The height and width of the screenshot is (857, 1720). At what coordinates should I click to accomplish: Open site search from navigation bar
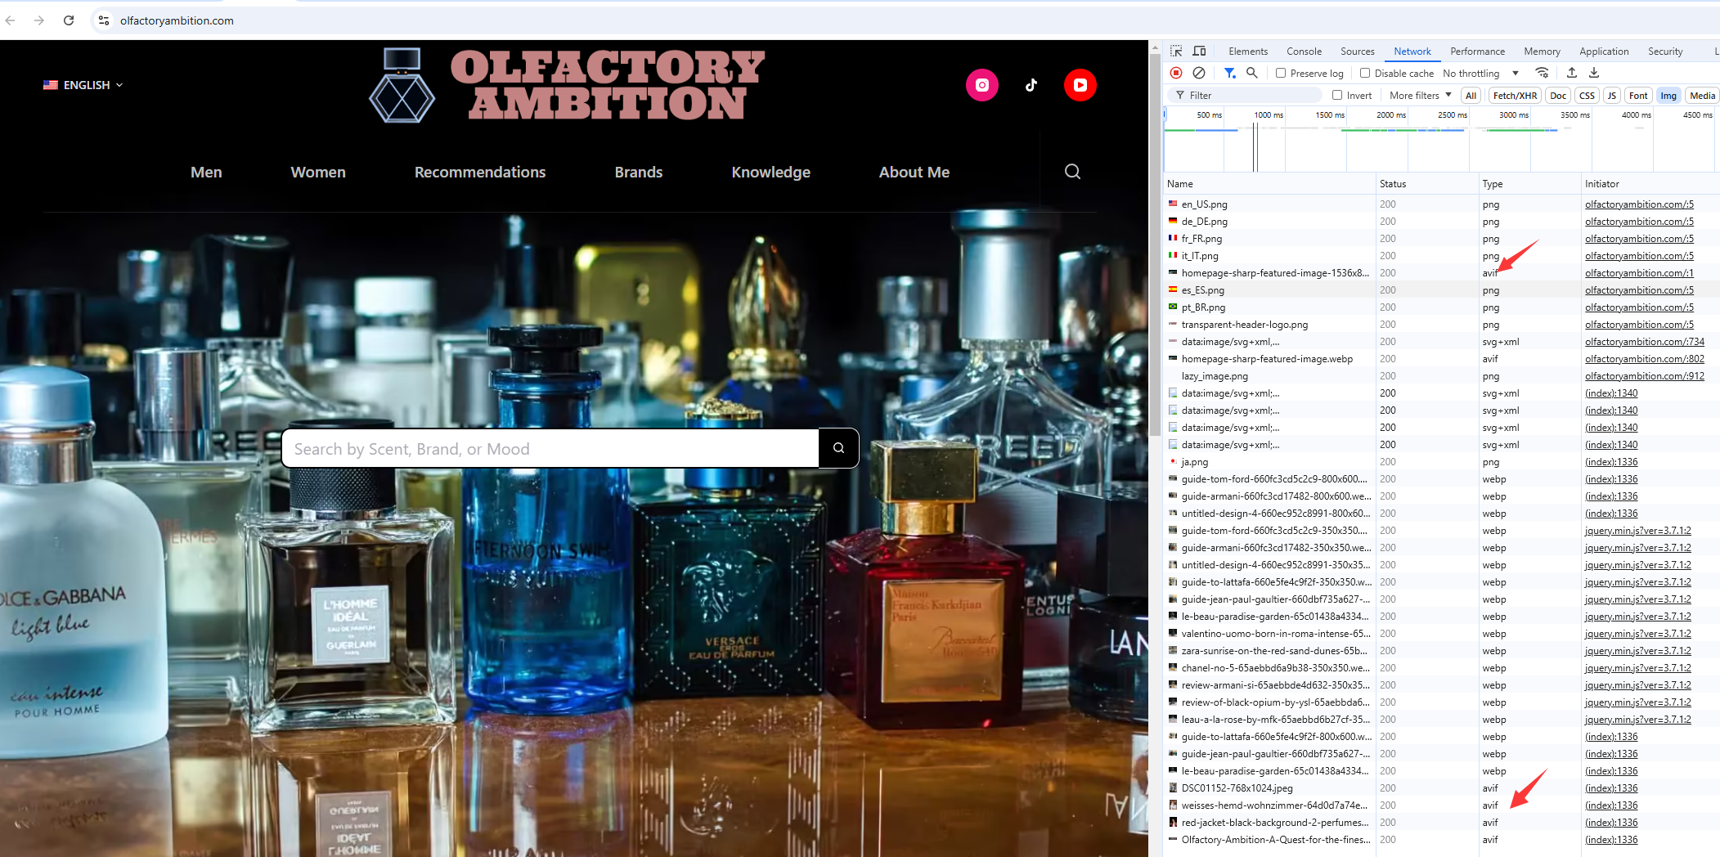1072,172
